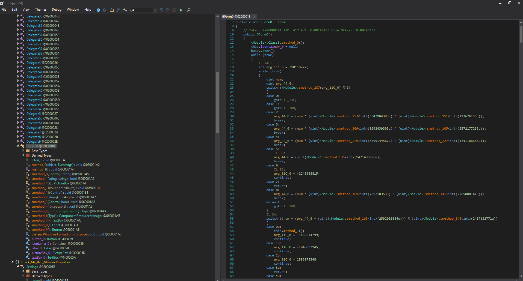The height and width of the screenshot is (281, 523).
Task: Select the button_0 : Button field
Action: [53, 239]
